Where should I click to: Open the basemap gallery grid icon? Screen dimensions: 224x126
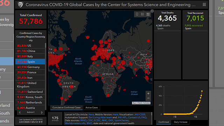(x=148, y=14)
